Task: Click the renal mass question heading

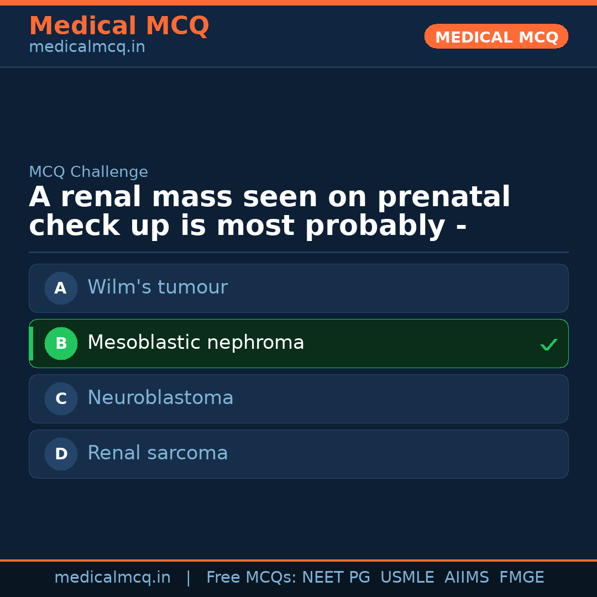Action: tap(269, 212)
